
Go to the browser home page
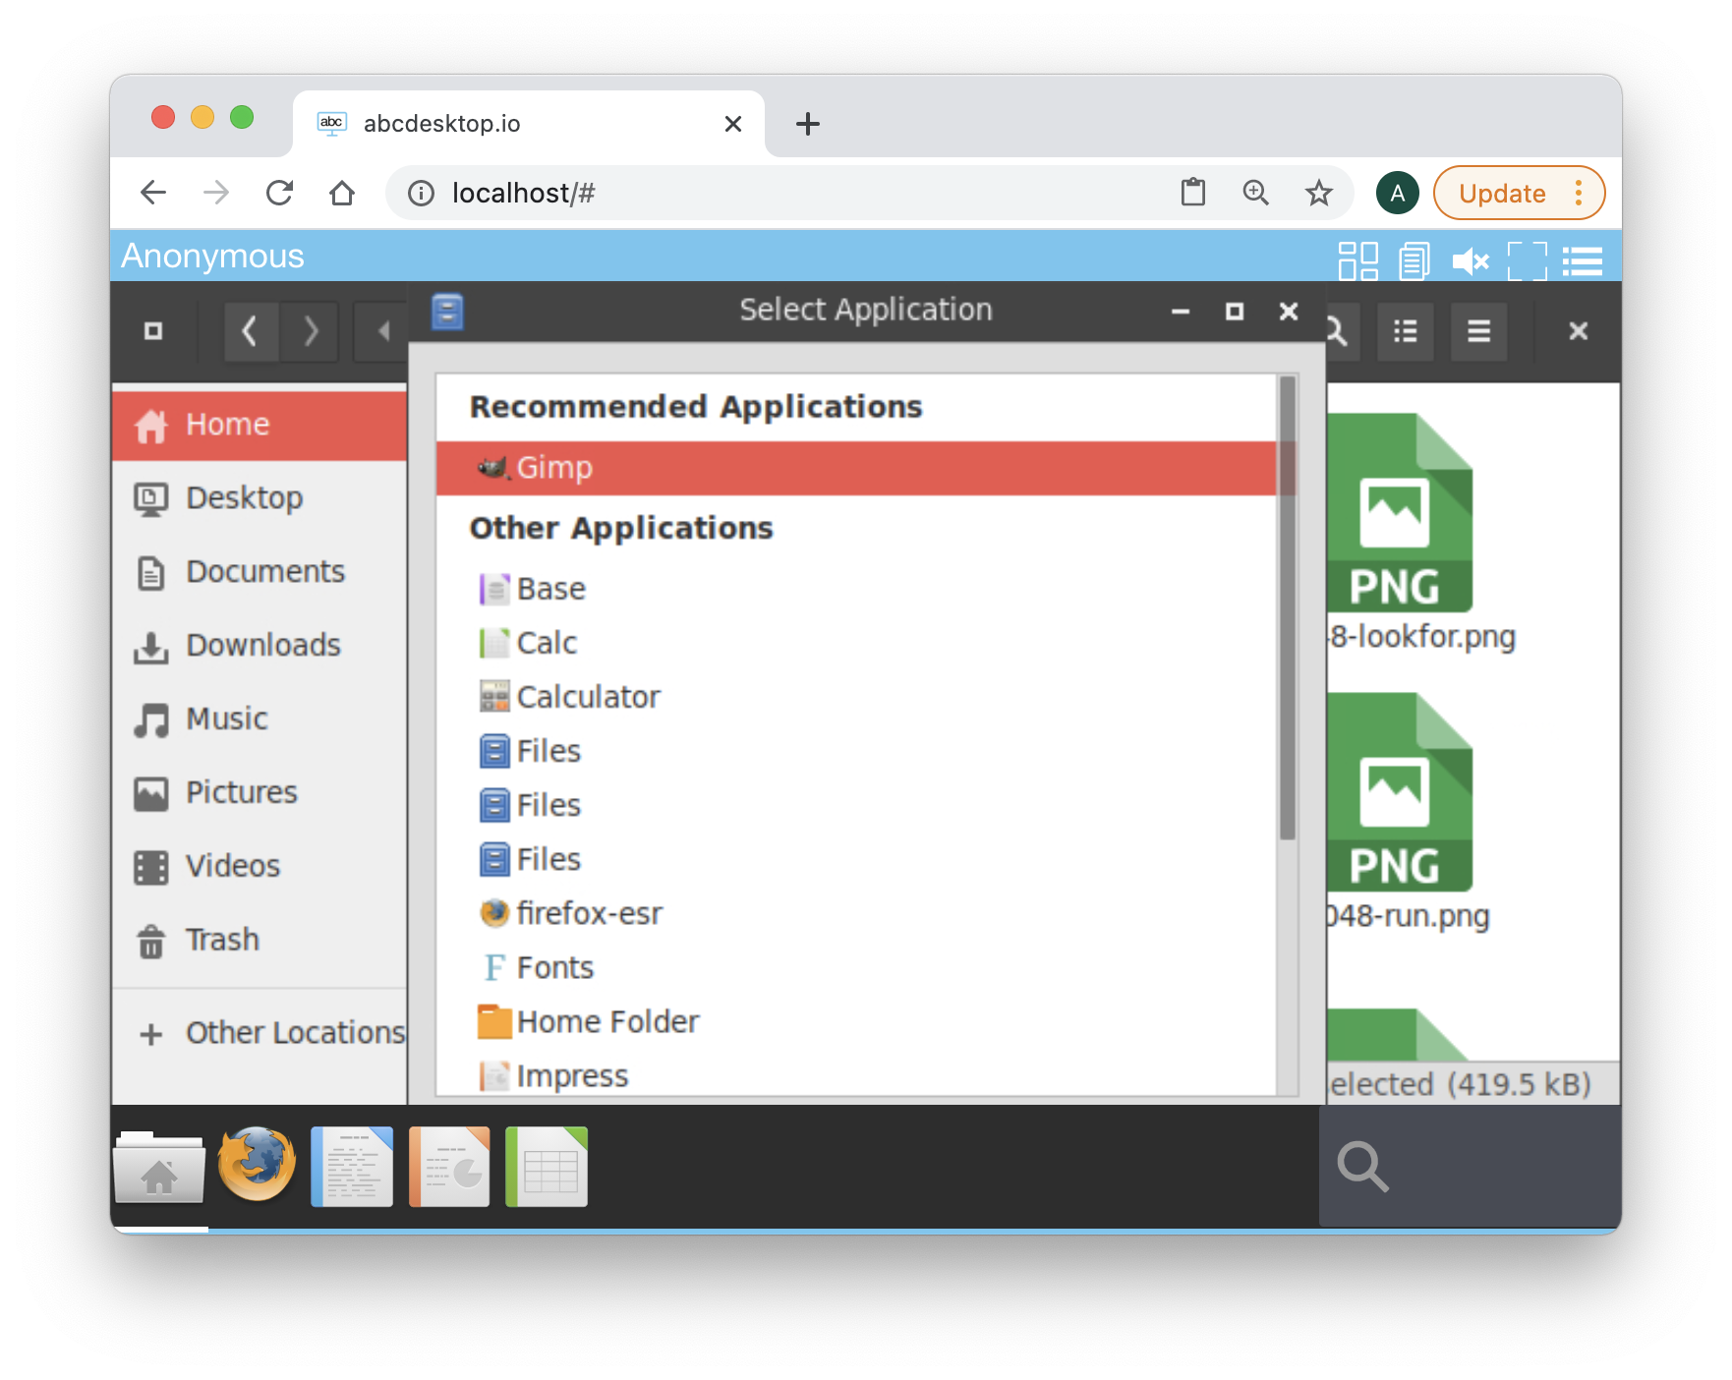[x=342, y=193]
